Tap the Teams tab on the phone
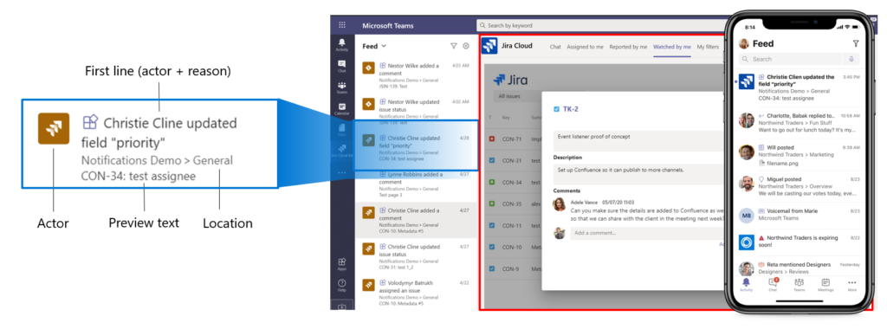Viewport: 887px width, 329px height. point(799,284)
